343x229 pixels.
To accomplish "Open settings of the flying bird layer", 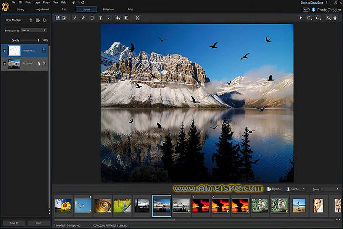I will pos(44,51).
